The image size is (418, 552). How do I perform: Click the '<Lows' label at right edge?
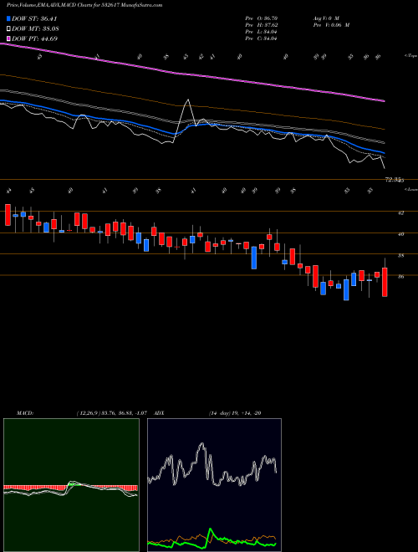pyautogui.click(x=411, y=189)
